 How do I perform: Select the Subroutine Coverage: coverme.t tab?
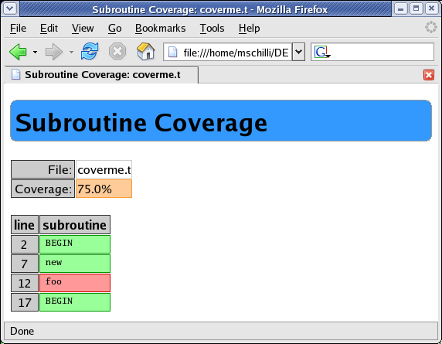pyautogui.click(x=101, y=75)
